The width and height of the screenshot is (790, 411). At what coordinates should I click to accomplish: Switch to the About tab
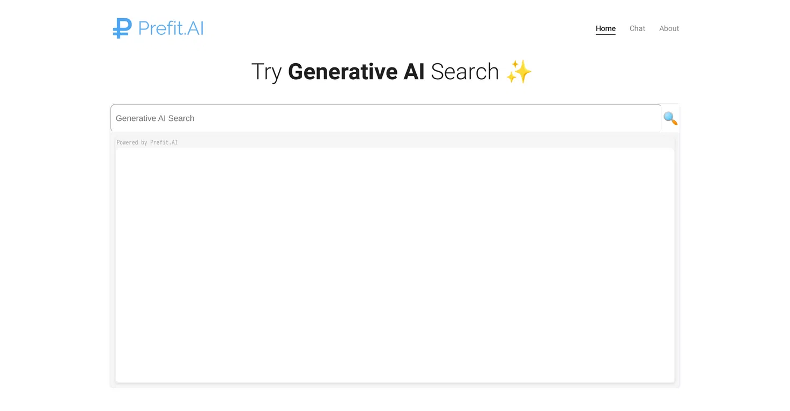pos(669,28)
